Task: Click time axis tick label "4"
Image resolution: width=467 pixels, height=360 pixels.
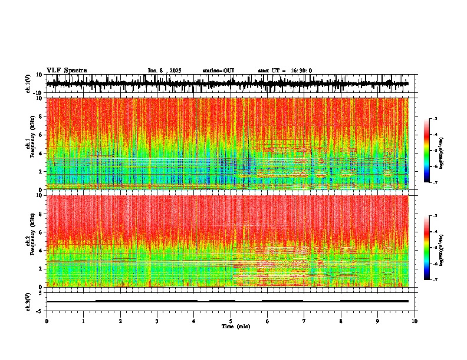Action: [194, 321]
